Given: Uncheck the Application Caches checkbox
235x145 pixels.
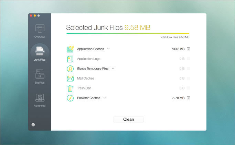Looking at the screenshot, I should [189, 49].
